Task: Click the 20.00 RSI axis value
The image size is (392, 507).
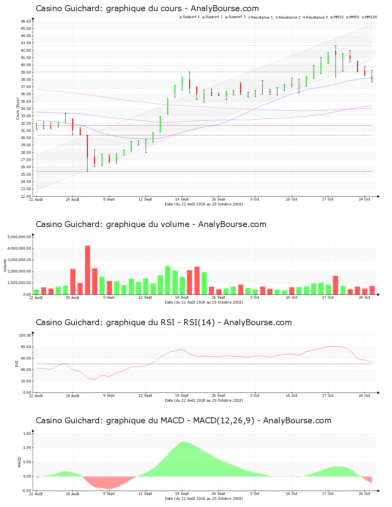Action: click(x=26, y=381)
